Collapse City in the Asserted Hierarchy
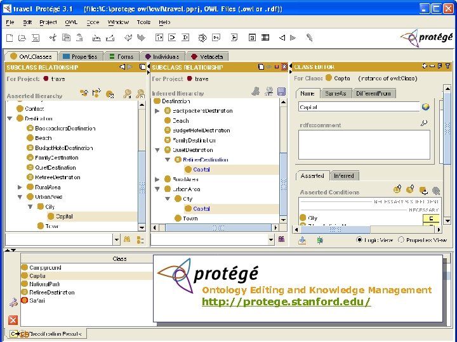Viewport: 457px width, 342px height. pos(30,206)
